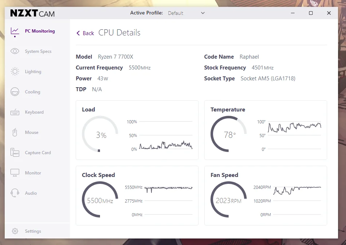Image resolution: width=346 pixels, height=245 pixels.
Task: Click the 1020RPM axis label
Action: pos(262,201)
